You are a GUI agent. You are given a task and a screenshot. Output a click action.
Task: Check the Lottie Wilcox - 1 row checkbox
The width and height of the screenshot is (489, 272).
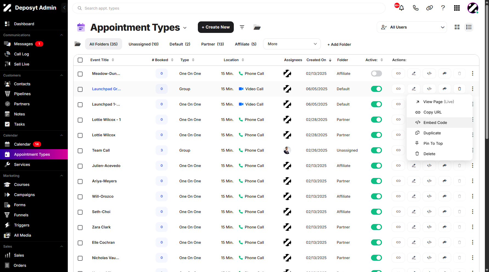[80, 120]
